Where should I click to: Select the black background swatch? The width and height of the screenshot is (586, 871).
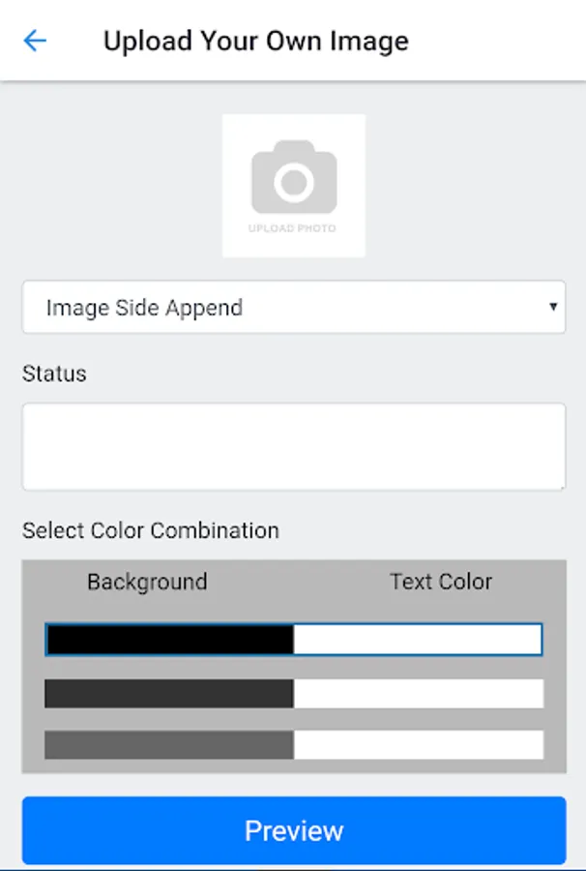pos(170,640)
